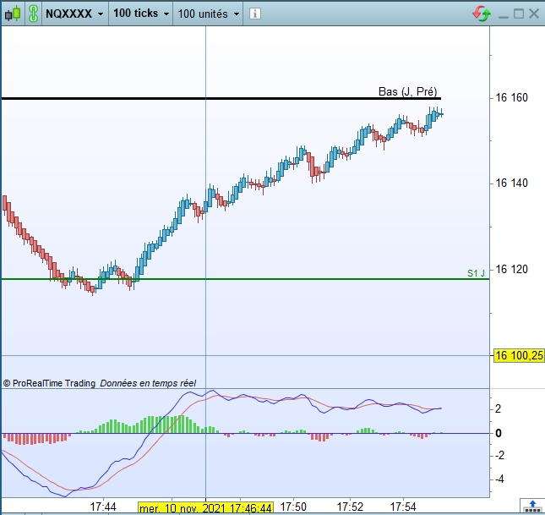This screenshot has width=545, height=515.
Task: Click the 16 120 price axis label
Action: point(511,269)
